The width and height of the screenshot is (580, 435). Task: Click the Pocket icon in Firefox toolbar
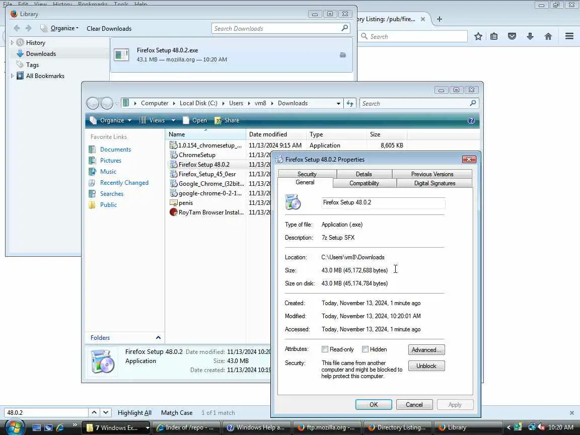tap(512, 36)
